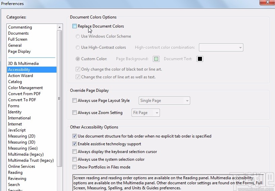Click the categories list scroll-up arrow
275x191 pixels.
pyautogui.click(x=60, y=27)
